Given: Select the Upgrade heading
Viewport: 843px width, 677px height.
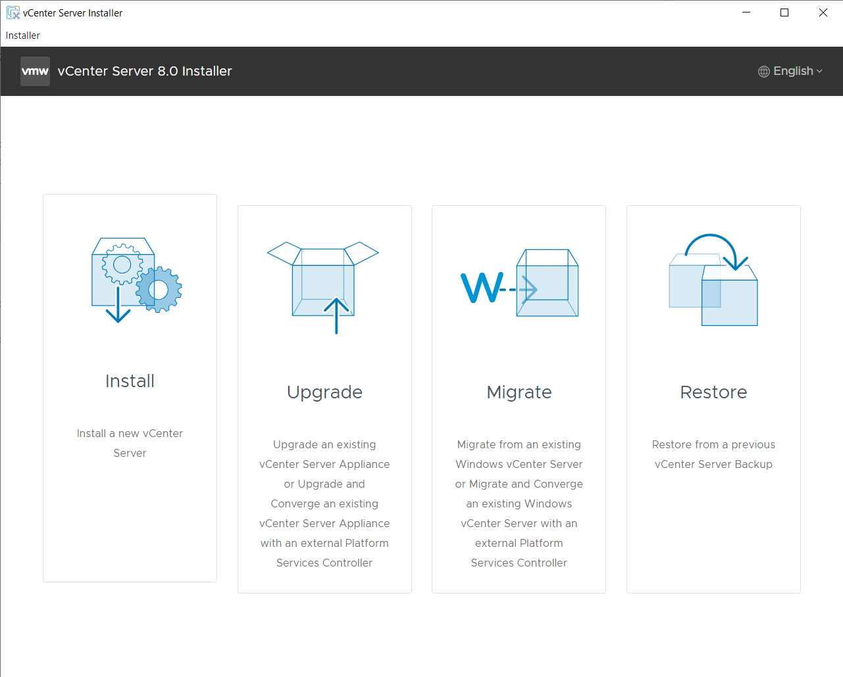Looking at the screenshot, I should click(x=324, y=392).
